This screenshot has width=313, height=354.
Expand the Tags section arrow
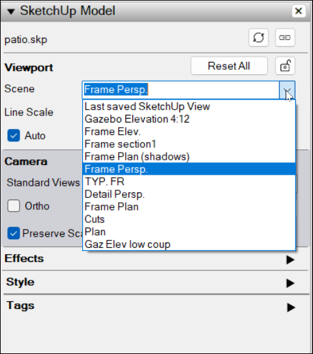tap(291, 307)
